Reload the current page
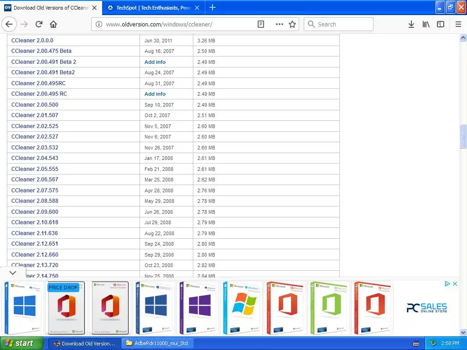This screenshot has height=350, width=467. click(39, 24)
